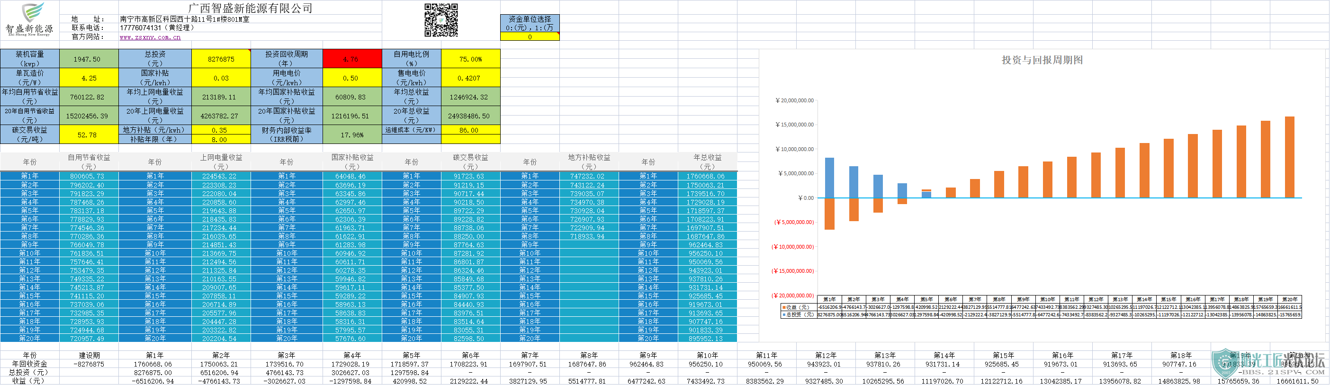Select the 地方补贴收益(元) column header
Screen dimensions: 1330x385
point(589,161)
